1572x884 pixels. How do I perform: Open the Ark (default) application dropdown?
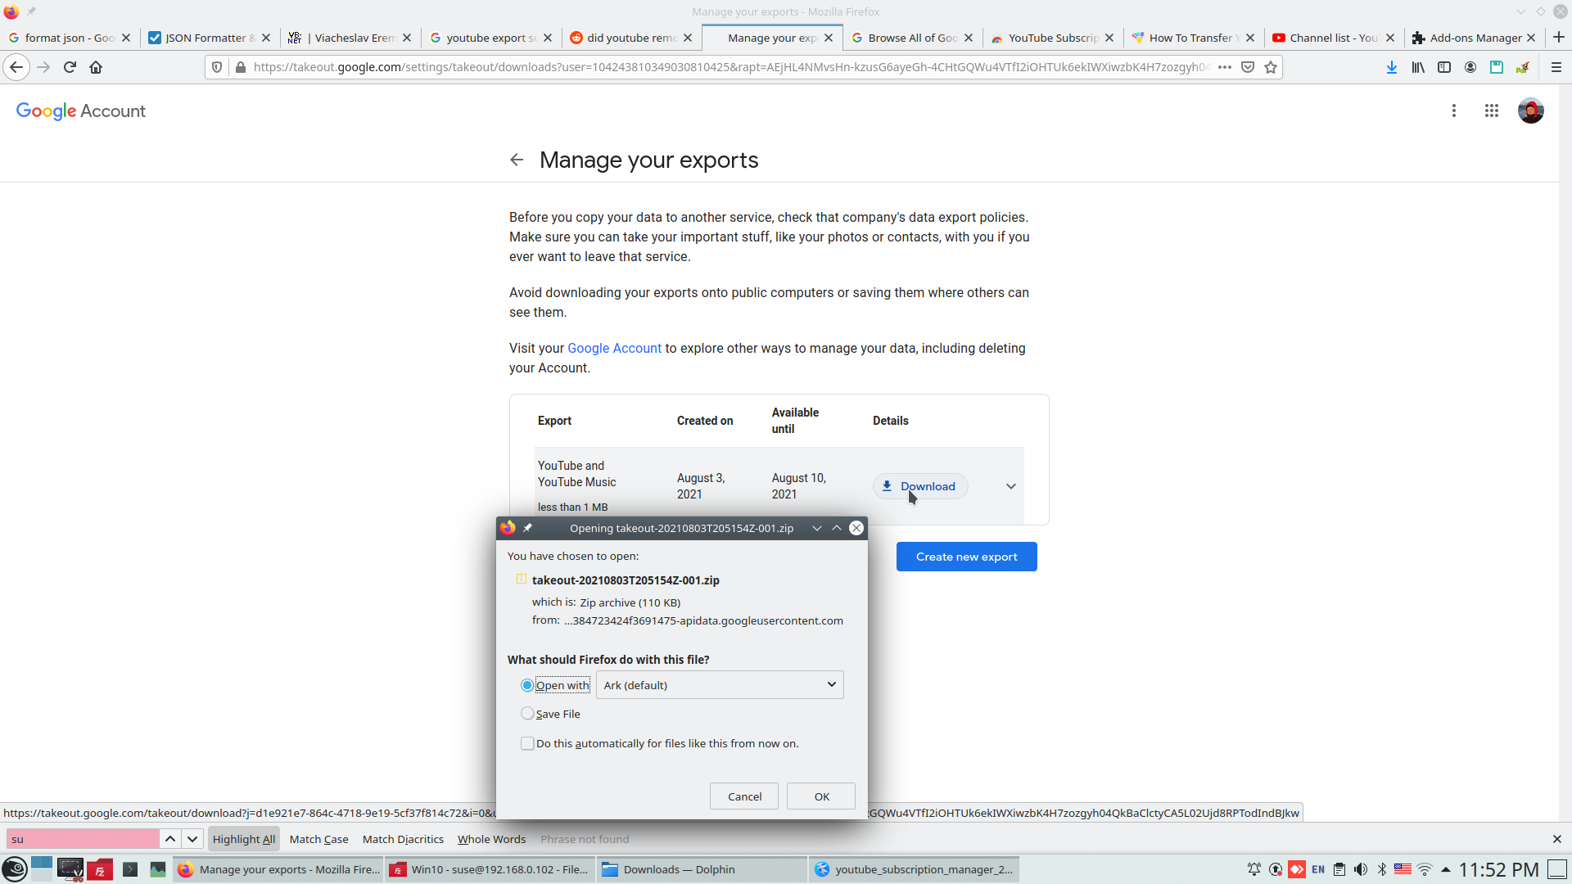click(x=719, y=685)
